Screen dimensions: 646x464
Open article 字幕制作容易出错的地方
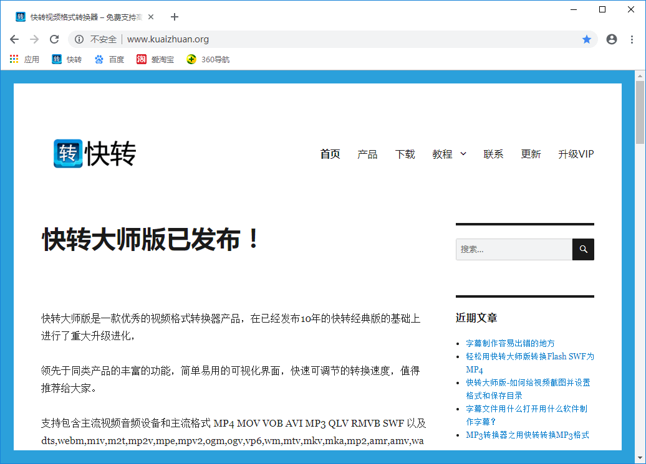pos(510,343)
